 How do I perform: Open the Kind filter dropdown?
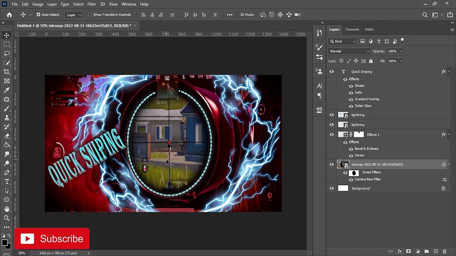coord(343,41)
